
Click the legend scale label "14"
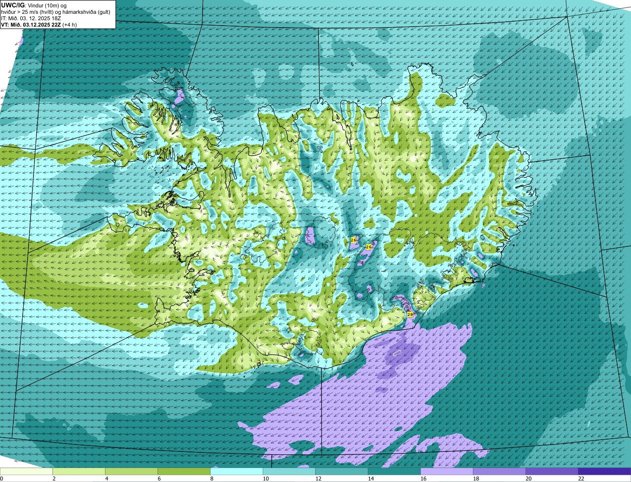tap(371, 479)
